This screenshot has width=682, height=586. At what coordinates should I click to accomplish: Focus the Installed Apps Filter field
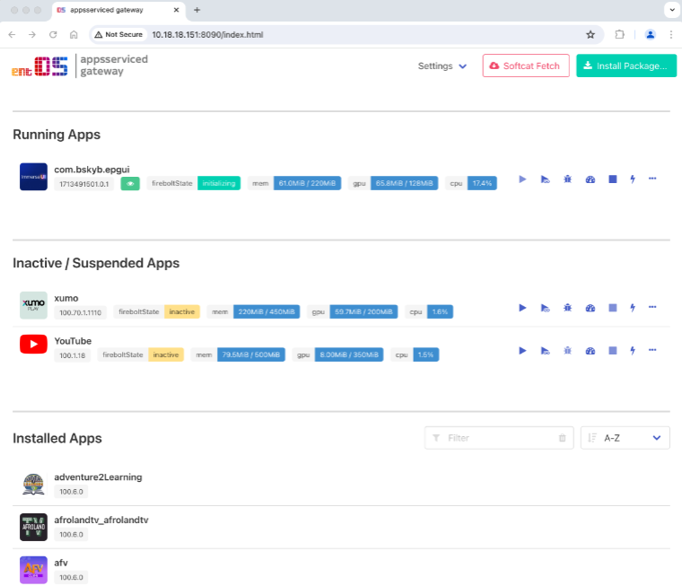(499, 438)
